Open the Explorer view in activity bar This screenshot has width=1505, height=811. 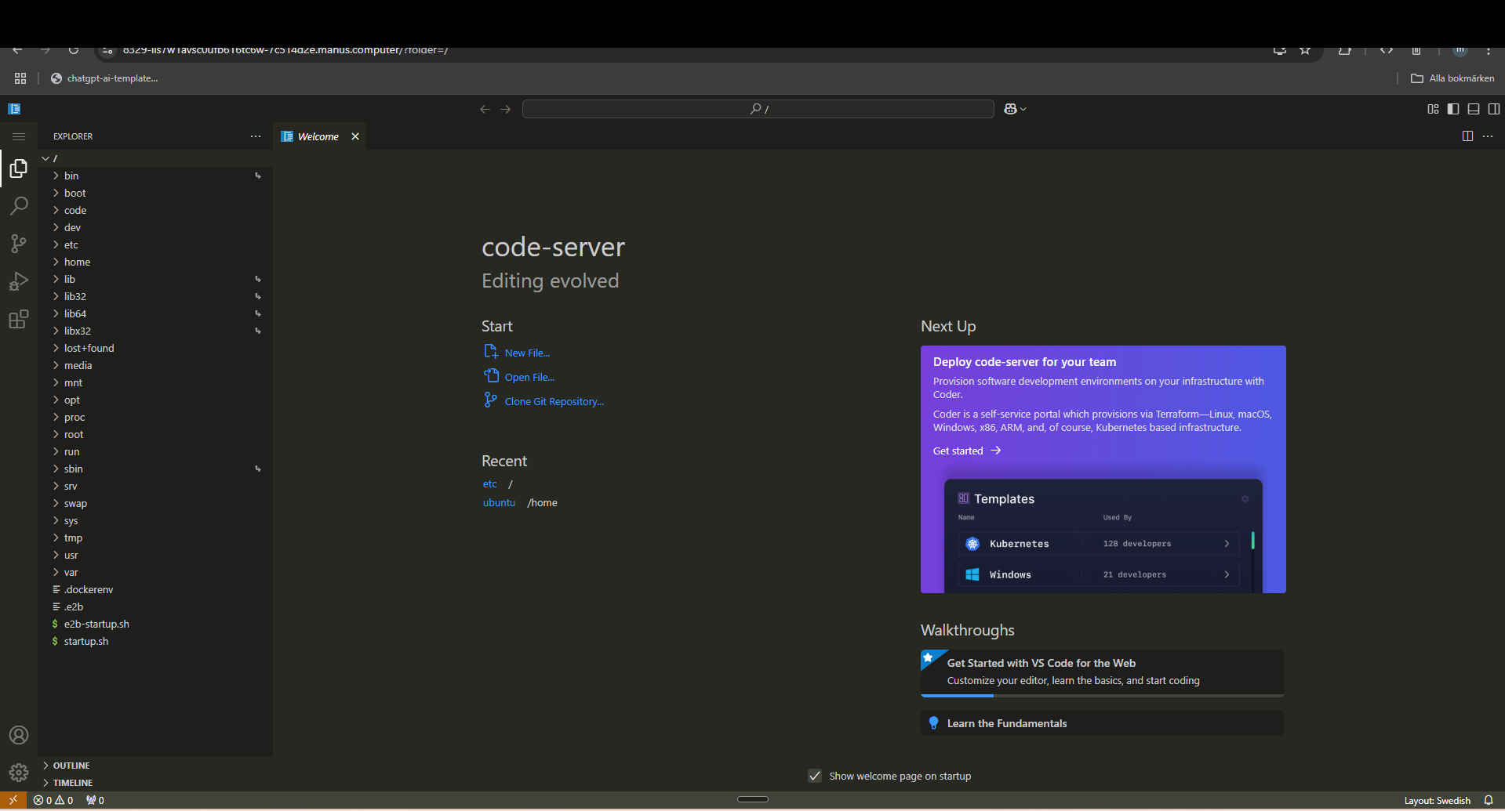coord(19,168)
